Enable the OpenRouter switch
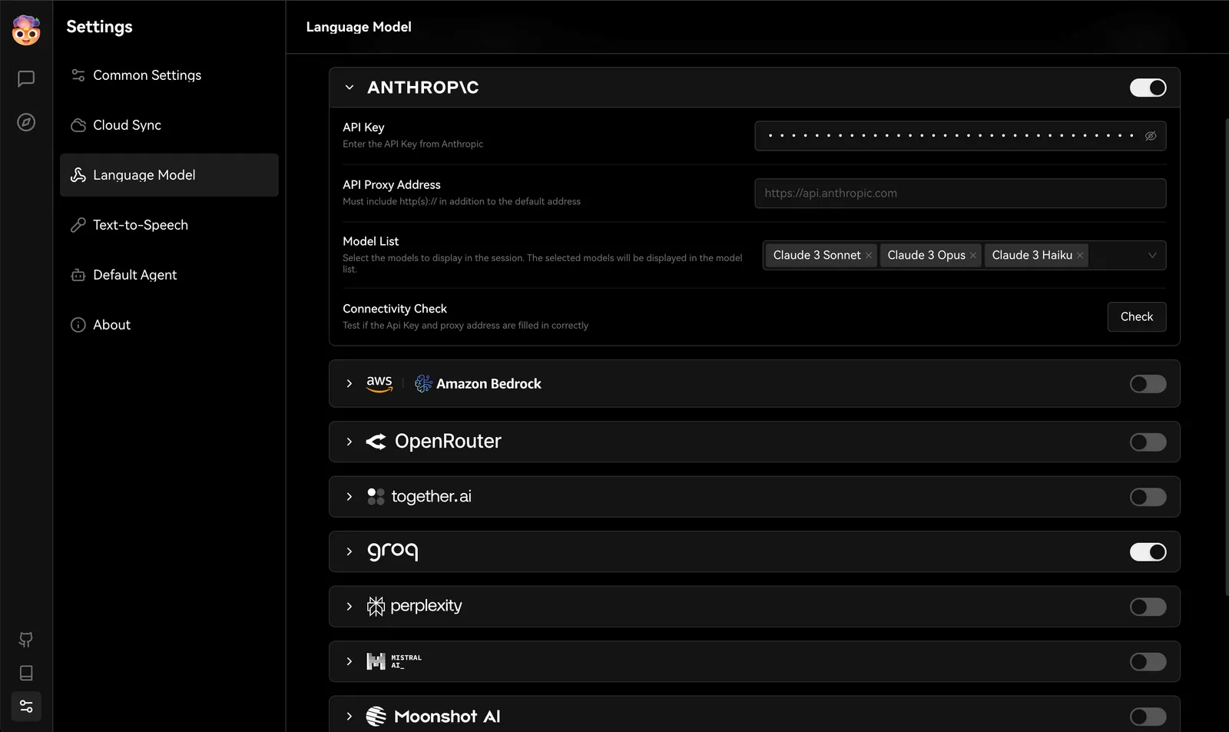Screen dimensions: 1229x732 [1148, 442]
